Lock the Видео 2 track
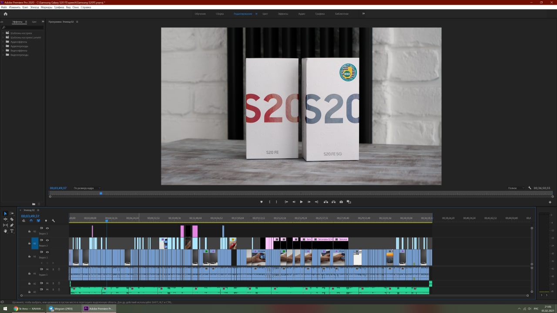557x313 pixels. [x=30, y=243]
